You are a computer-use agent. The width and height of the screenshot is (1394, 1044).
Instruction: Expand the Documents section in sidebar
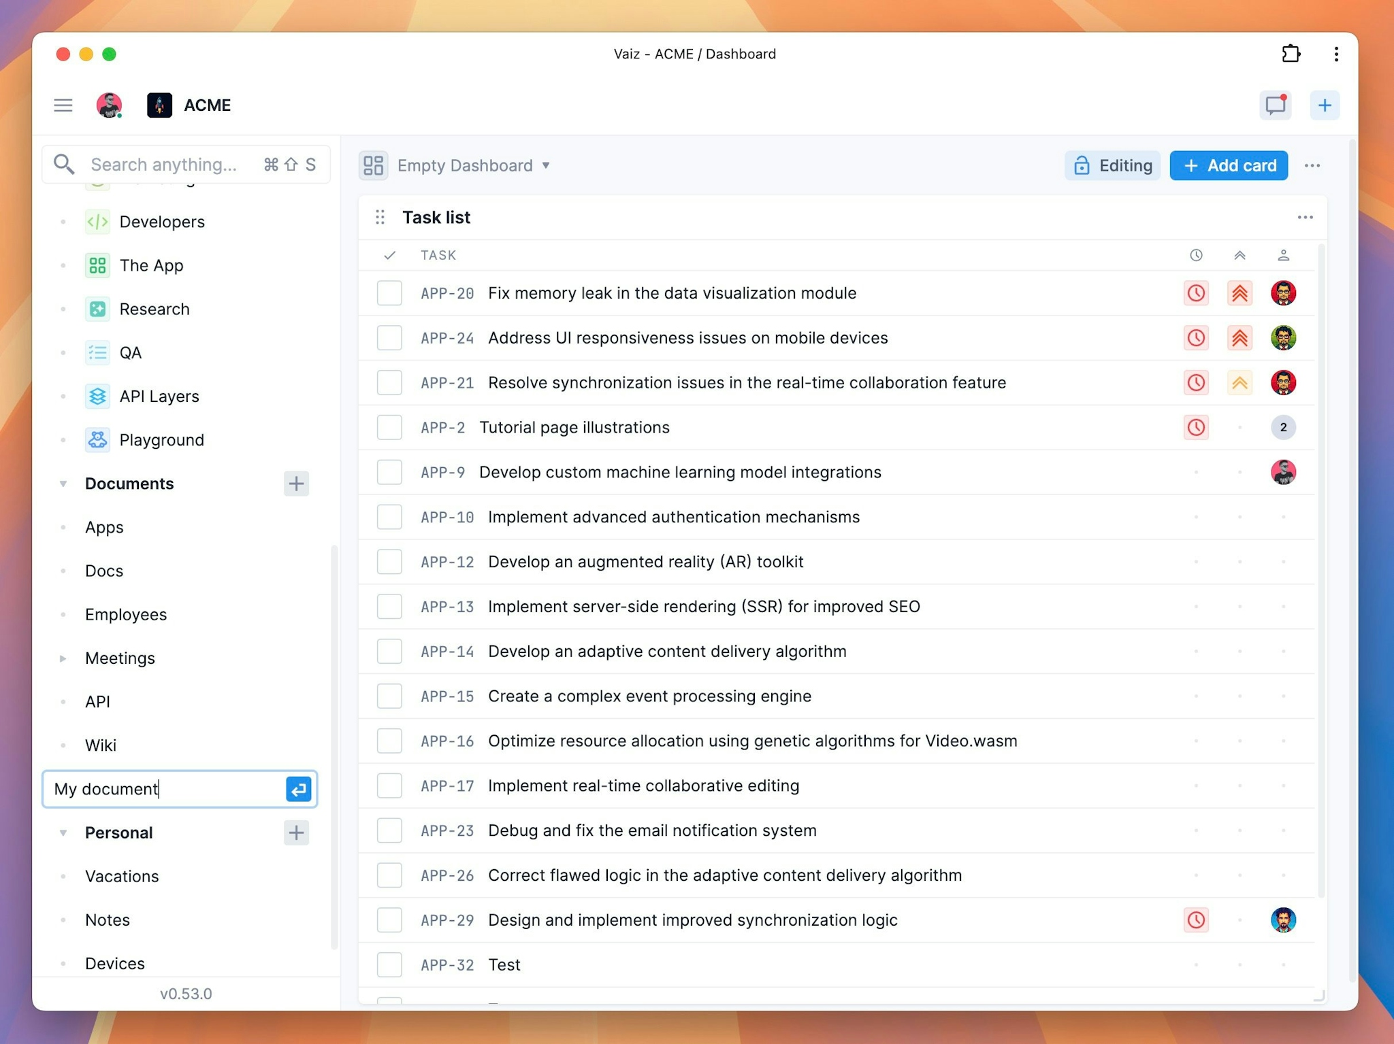click(63, 484)
